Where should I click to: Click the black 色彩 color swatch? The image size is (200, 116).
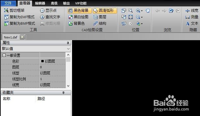tap(42, 61)
